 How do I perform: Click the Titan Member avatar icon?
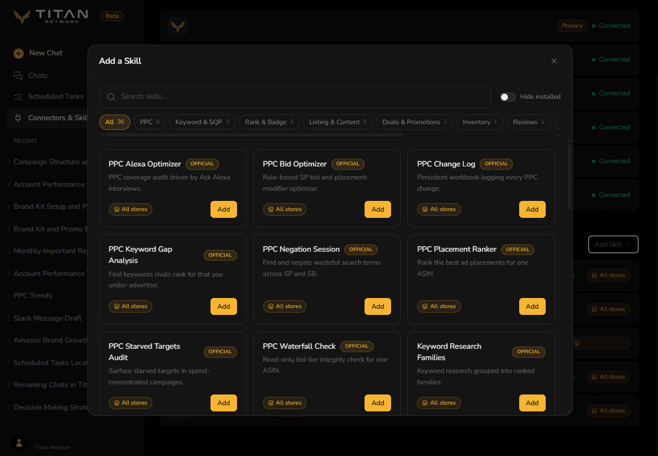pyautogui.click(x=19, y=443)
